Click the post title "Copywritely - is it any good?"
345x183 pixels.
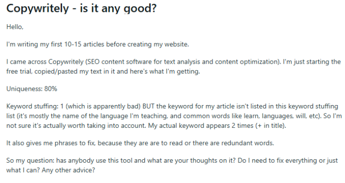coord(81,9)
